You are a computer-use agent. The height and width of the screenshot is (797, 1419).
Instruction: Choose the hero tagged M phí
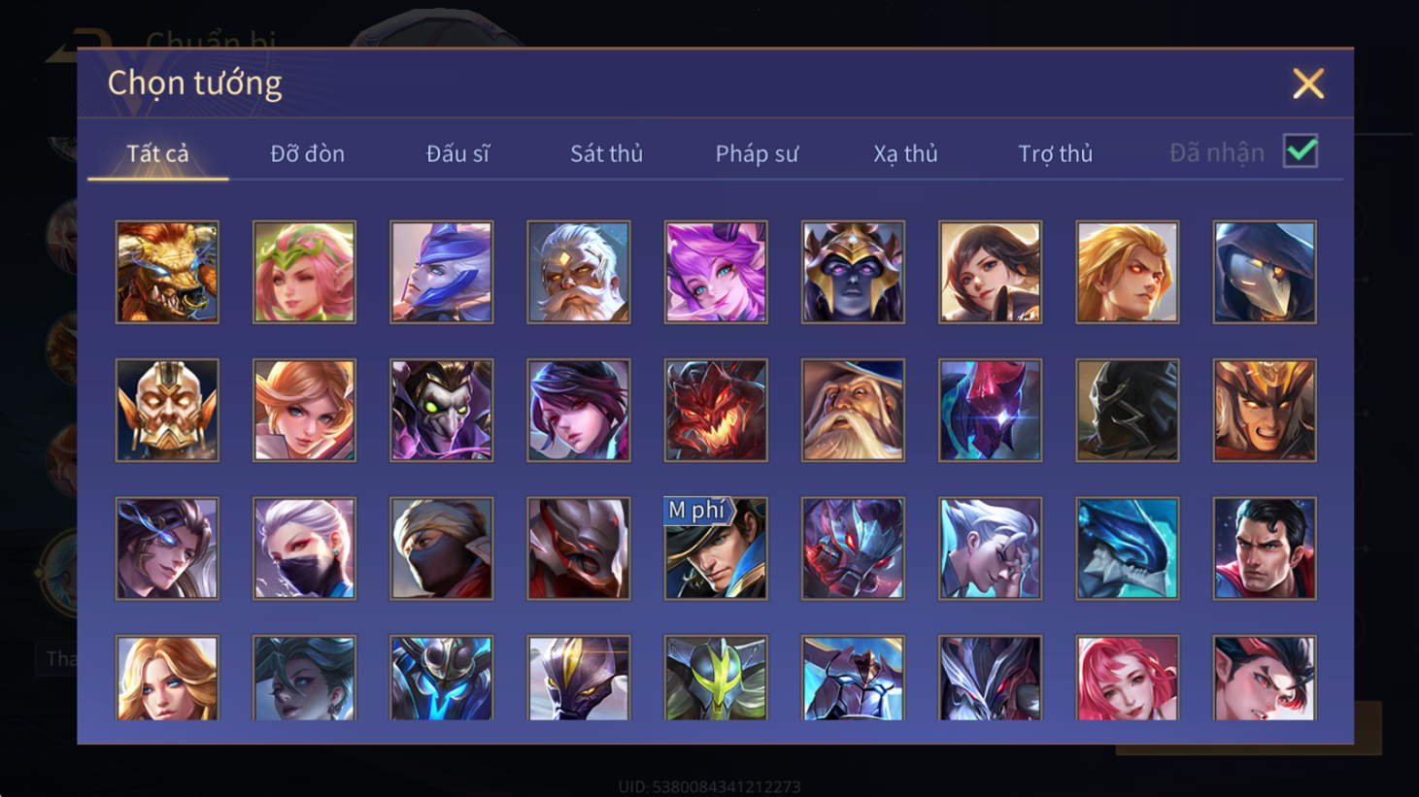(x=716, y=548)
